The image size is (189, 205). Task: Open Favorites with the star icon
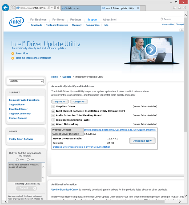pos(179,8)
